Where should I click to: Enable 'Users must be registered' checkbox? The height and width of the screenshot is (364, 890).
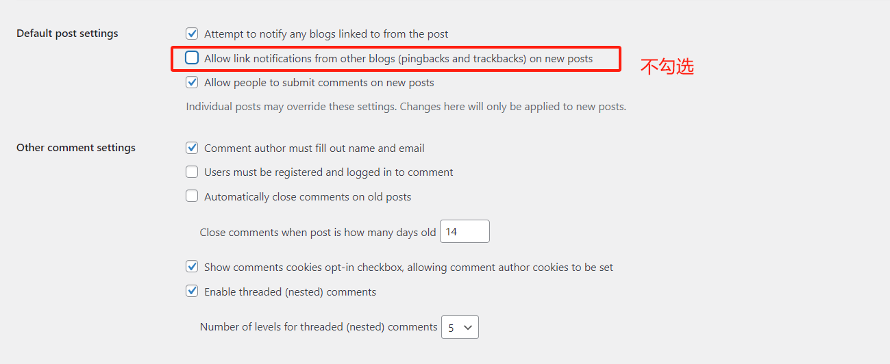(192, 172)
